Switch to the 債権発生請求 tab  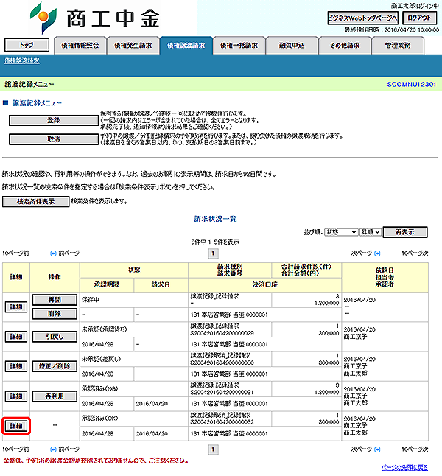coord(133,46)
